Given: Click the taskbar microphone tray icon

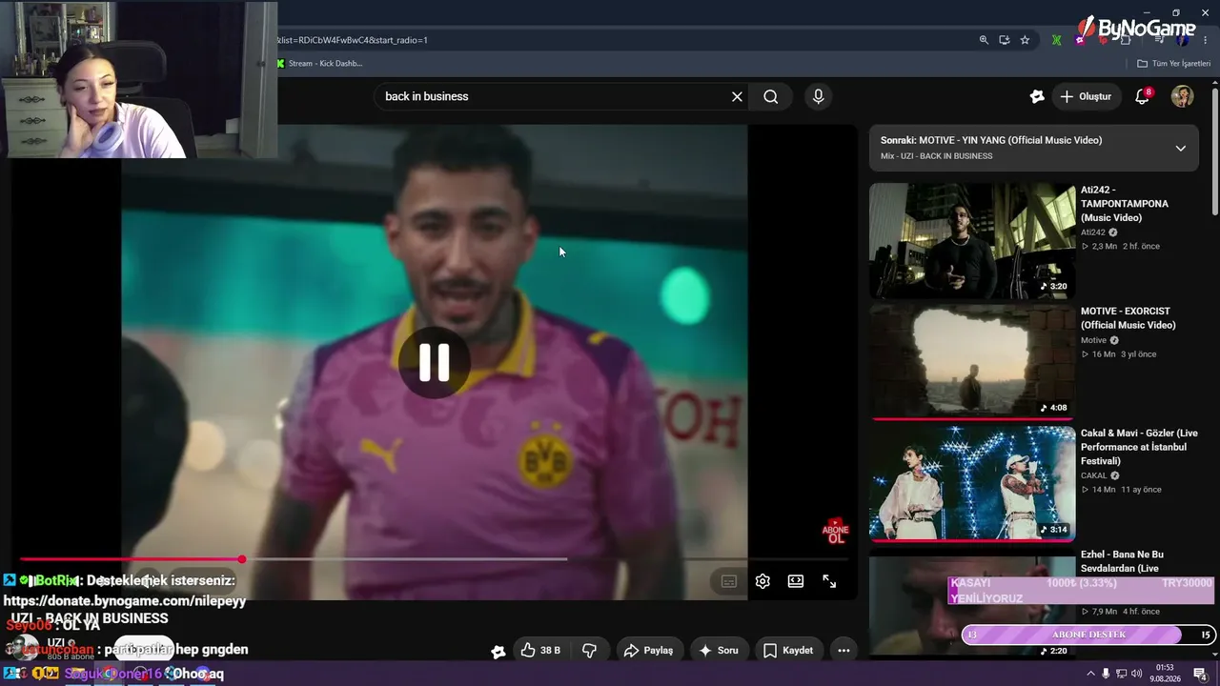Looking at the screenshot, I should click(x=1106, y=675).
